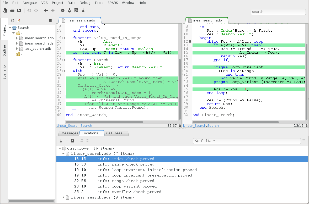309x204 pixels.
Task: Click the build-and-run arrow icon
Action: pyautogui.click(x=76, y=11)
